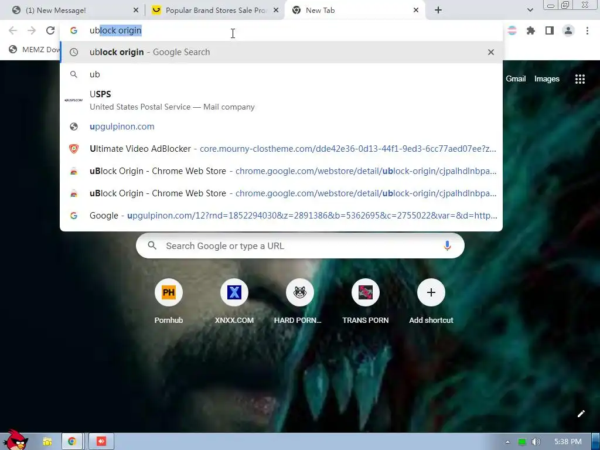Click the Add shortcut plus tile

click(431, 302)
